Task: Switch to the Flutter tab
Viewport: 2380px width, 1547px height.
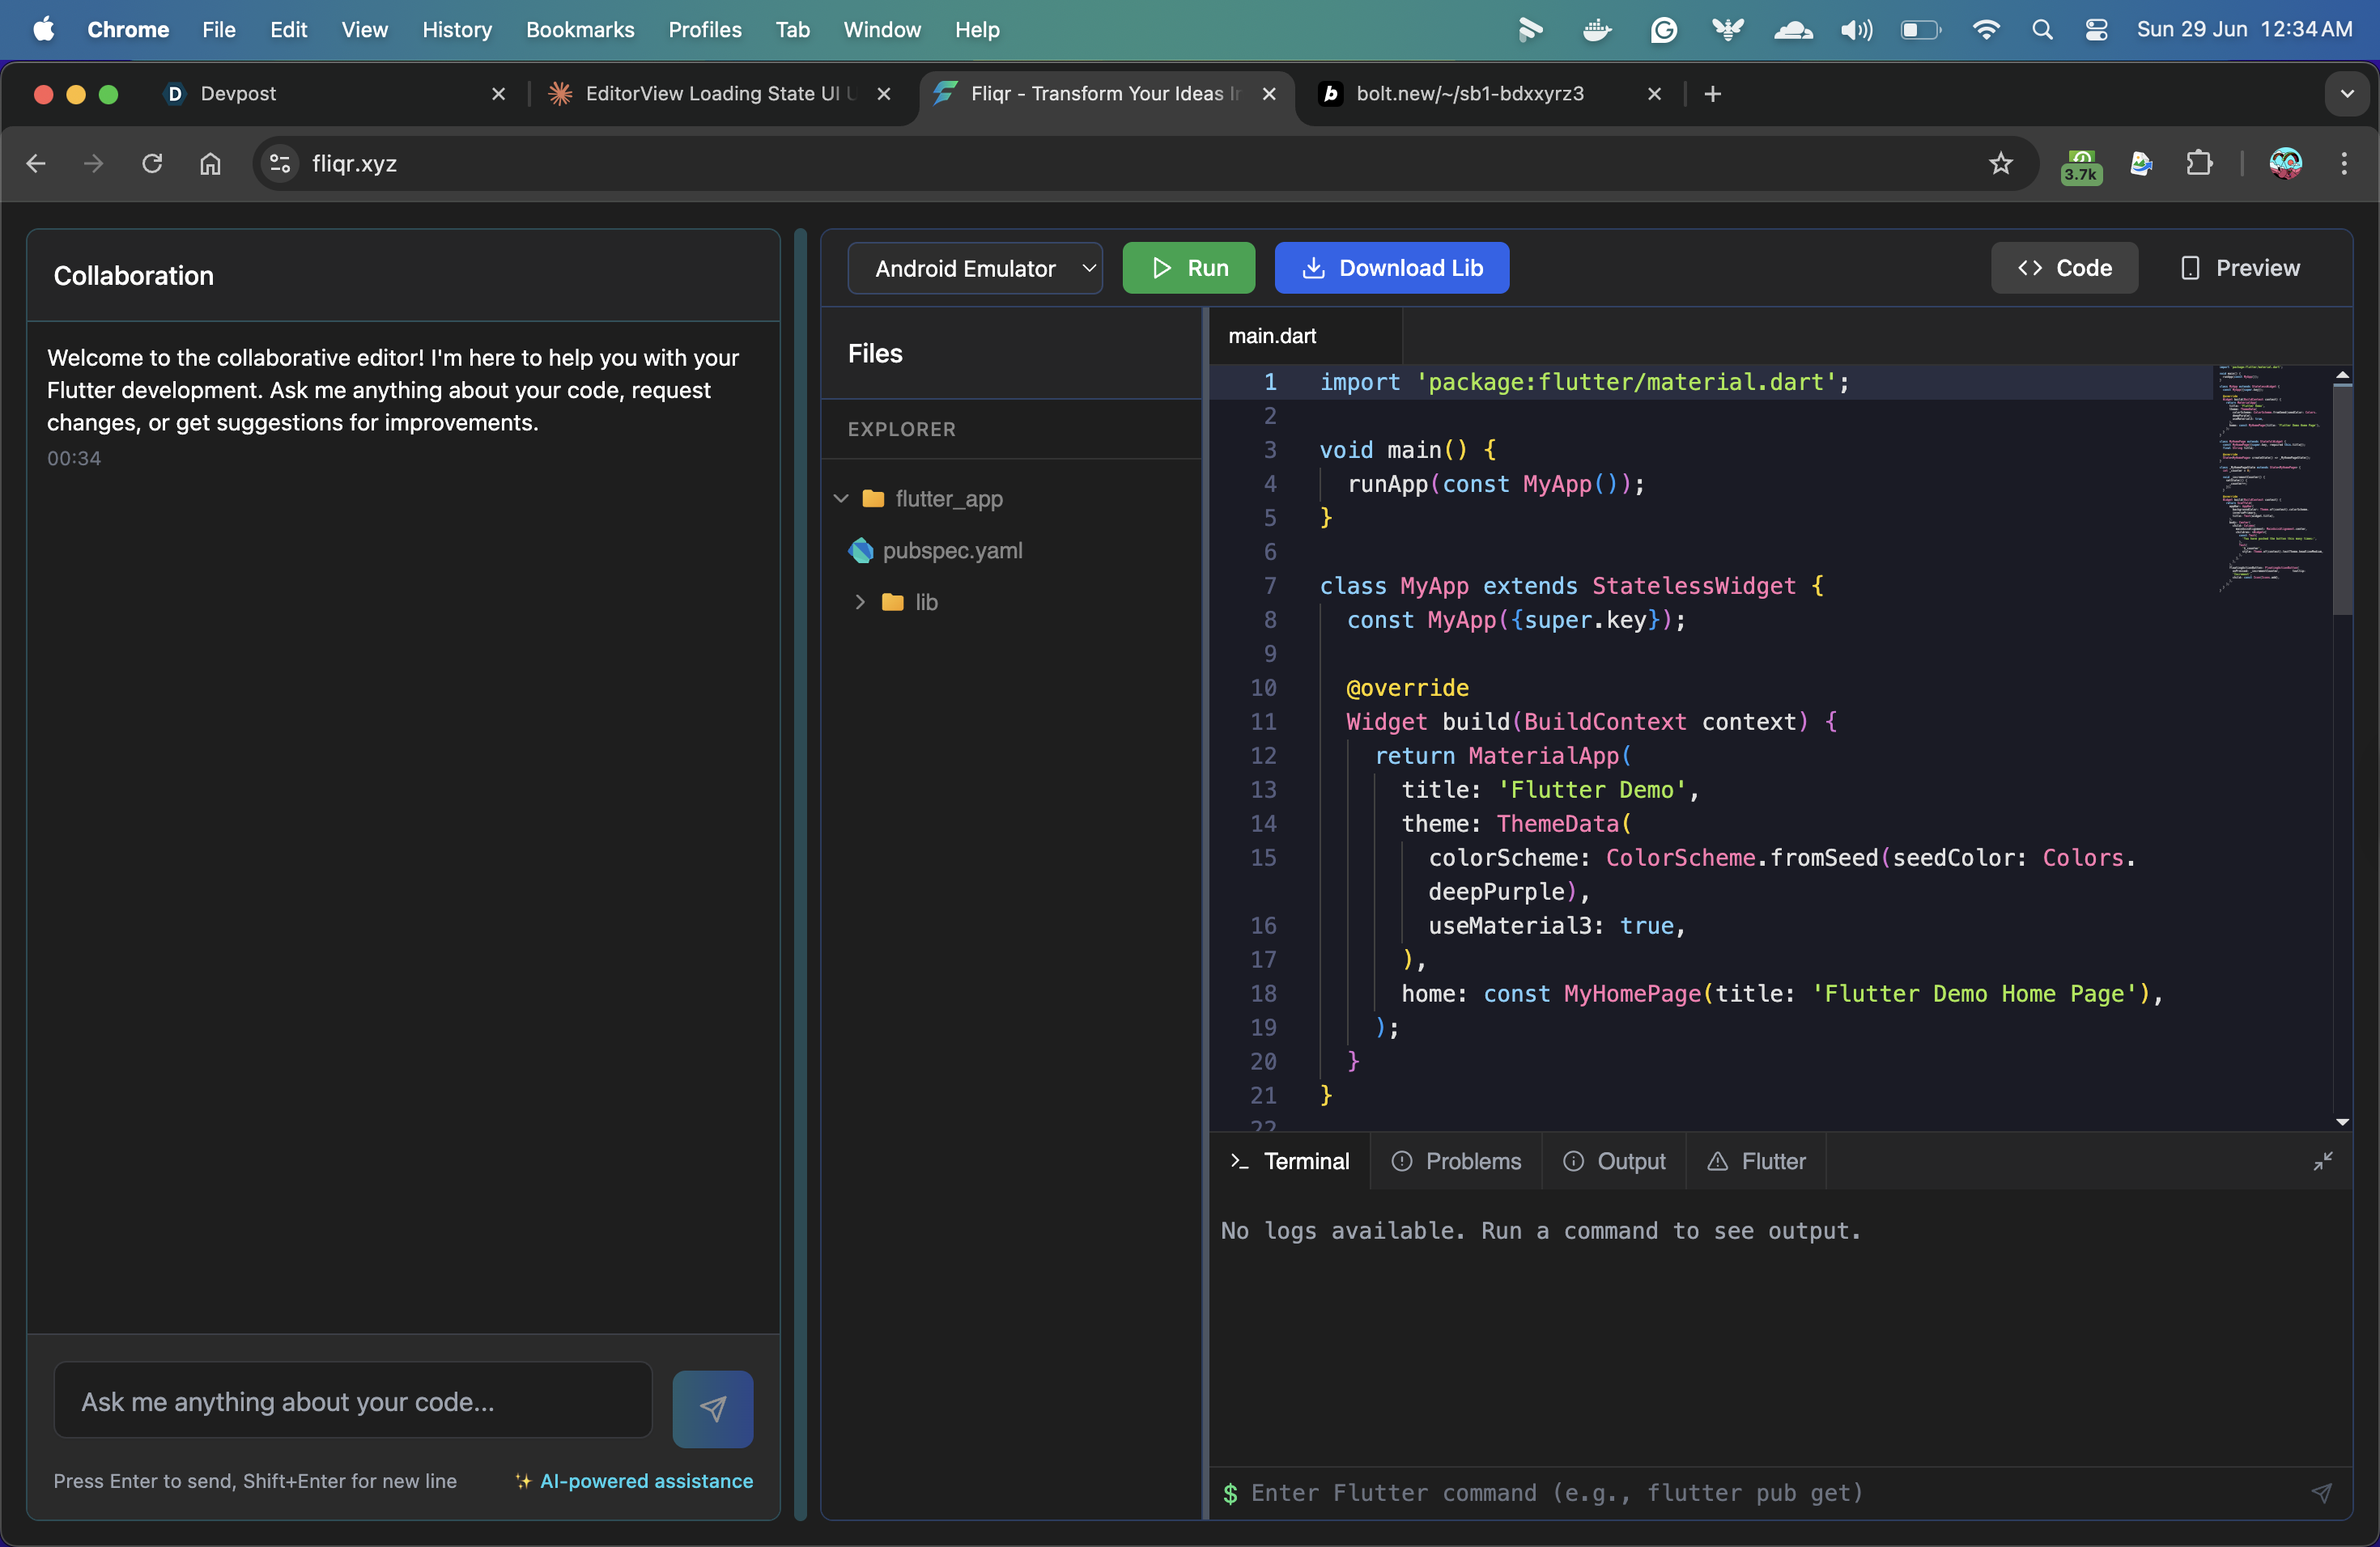Action: [x=1756, y=1161]
